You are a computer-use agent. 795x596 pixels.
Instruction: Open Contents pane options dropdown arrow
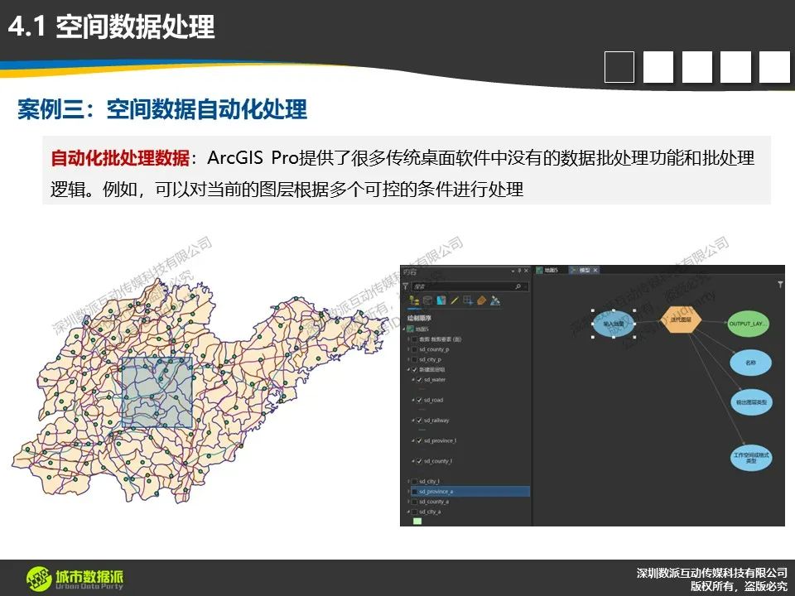(x=513, y=271)
